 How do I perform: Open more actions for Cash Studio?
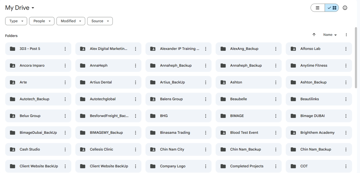tap(65, 149)
